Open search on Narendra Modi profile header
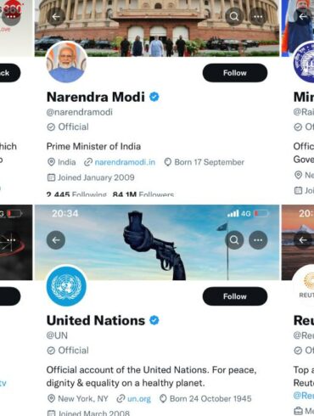 pos(234,17)
